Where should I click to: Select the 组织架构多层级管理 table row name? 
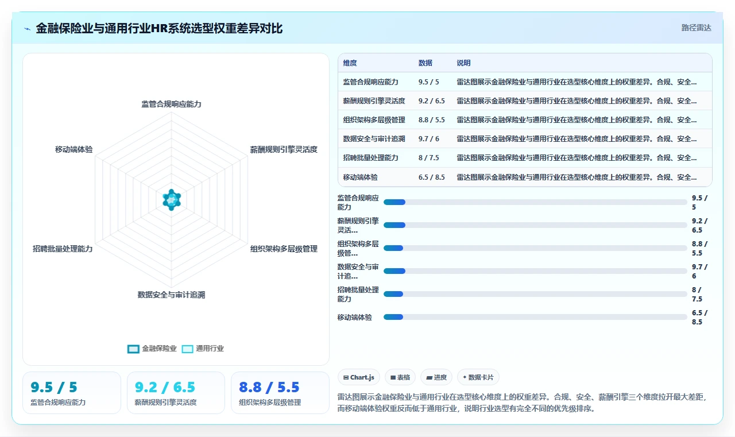coord(374,120)
